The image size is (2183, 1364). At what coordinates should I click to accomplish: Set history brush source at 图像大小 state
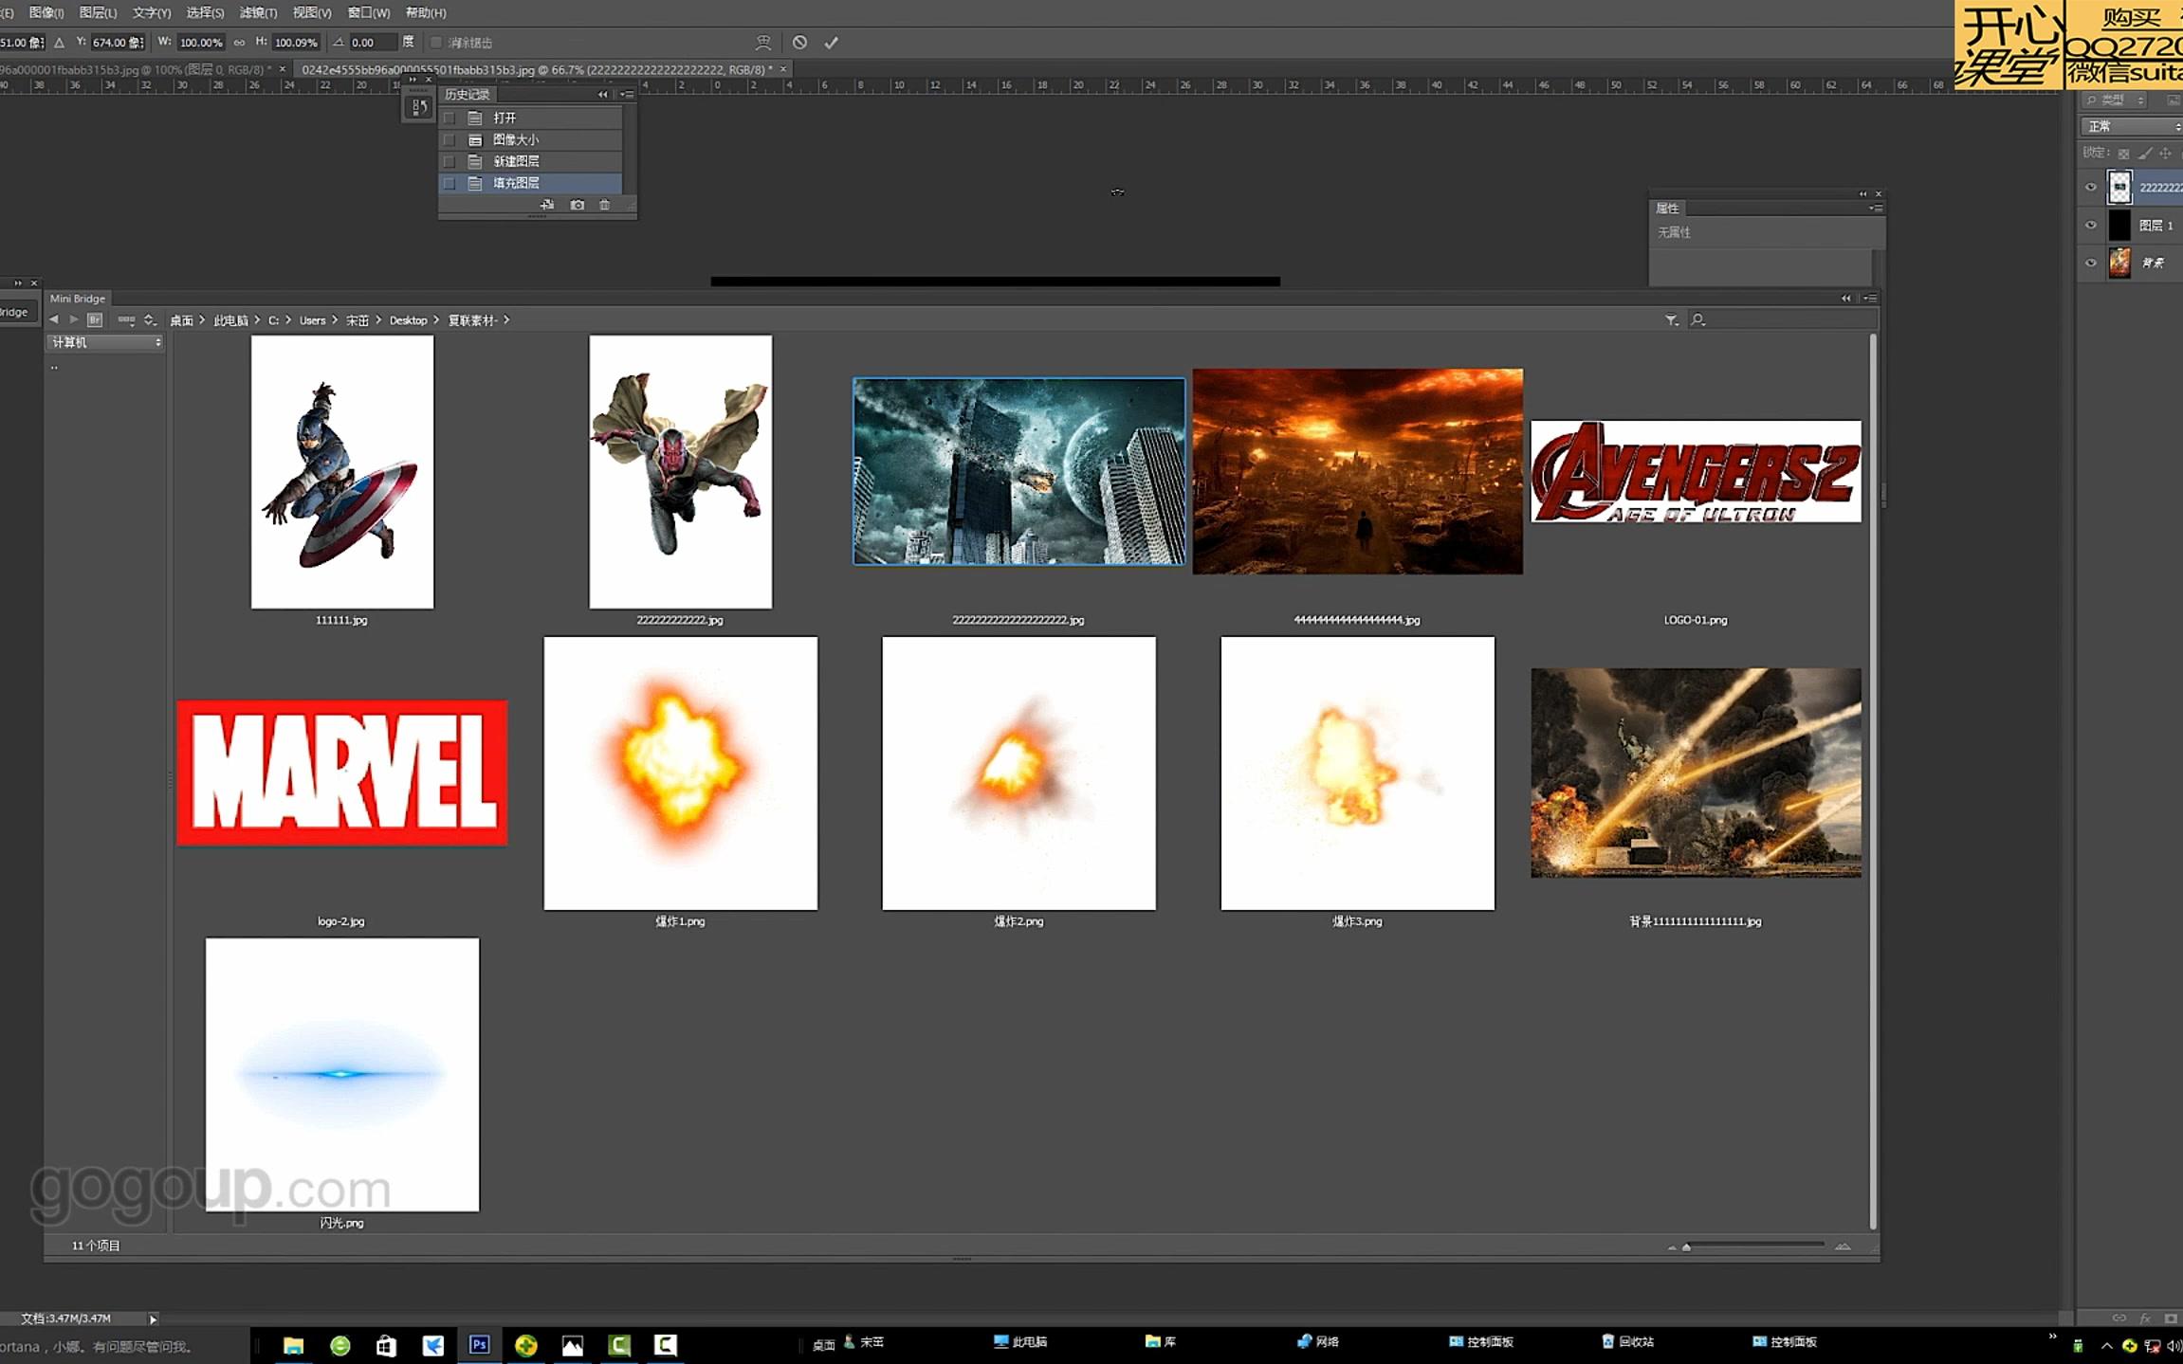[x=450, y=140]
